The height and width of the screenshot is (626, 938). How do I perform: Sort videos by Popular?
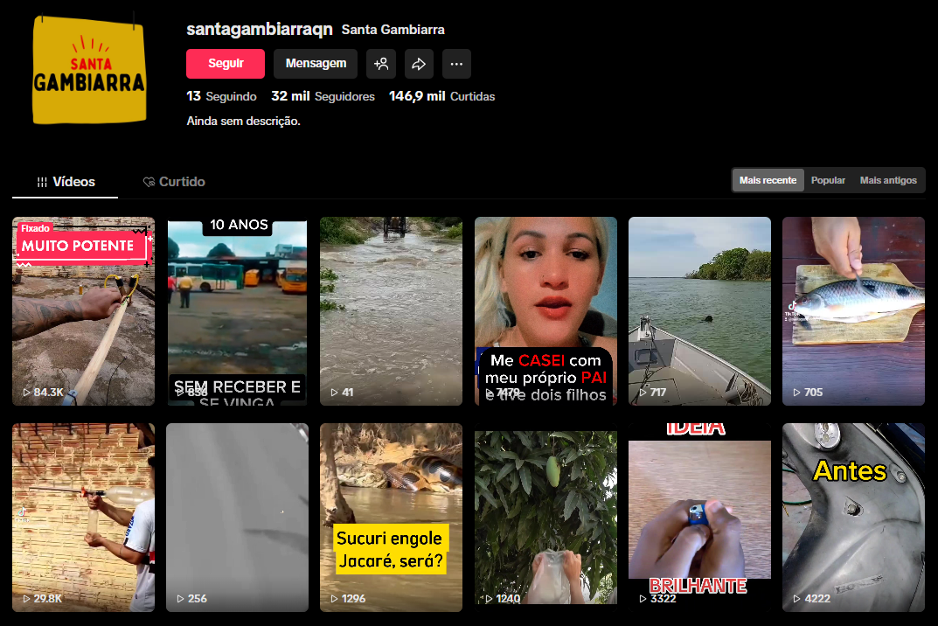tap(828, 180)
